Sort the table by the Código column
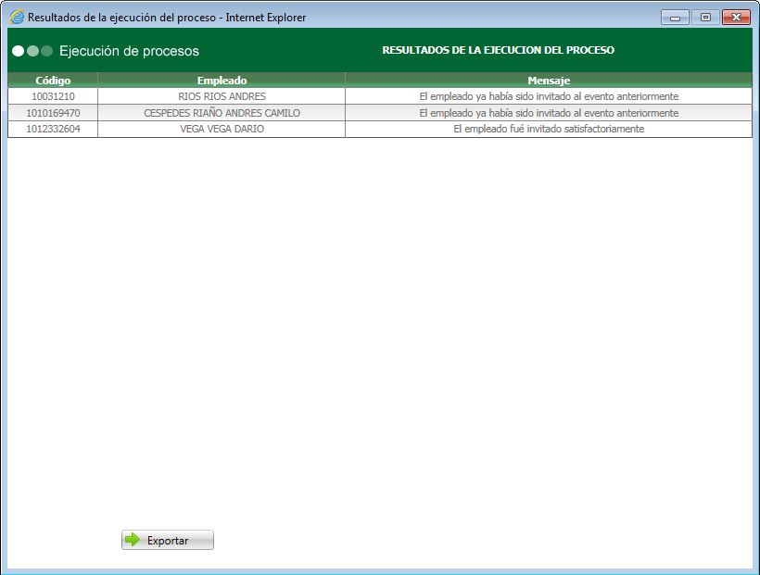The image size is (760, 575). [x=52, y=81]
